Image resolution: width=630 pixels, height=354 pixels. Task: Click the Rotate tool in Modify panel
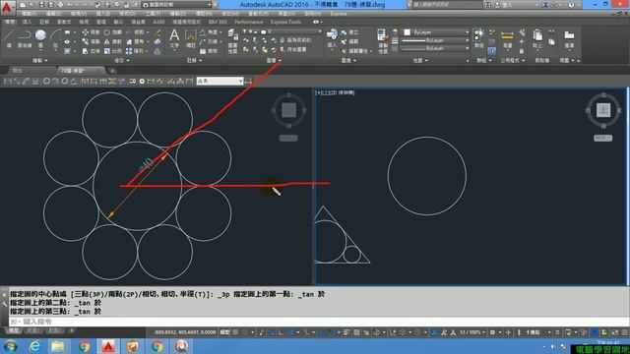coord(113,32)
